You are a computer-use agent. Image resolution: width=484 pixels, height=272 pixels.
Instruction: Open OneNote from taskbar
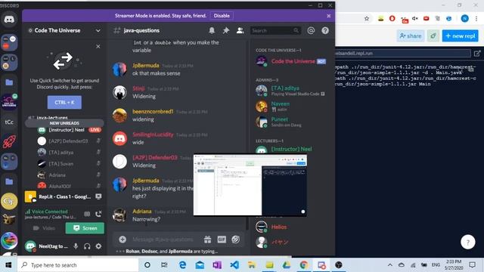pos(217,265)
